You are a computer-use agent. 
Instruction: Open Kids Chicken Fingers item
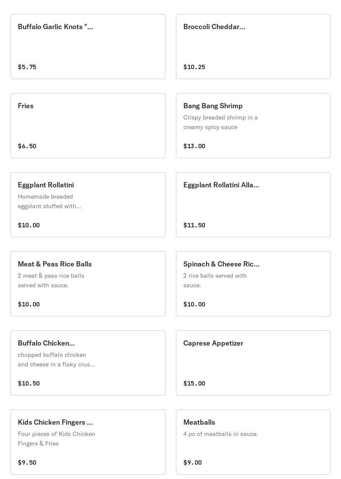[x=88, y=442]
